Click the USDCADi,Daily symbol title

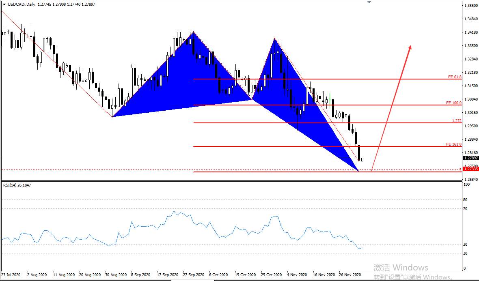click(x=22, y=4)
